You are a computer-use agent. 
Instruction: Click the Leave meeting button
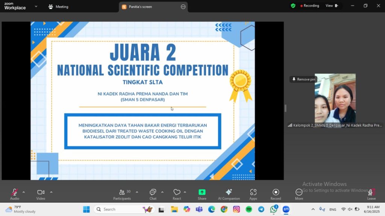(x=371, y=193)
